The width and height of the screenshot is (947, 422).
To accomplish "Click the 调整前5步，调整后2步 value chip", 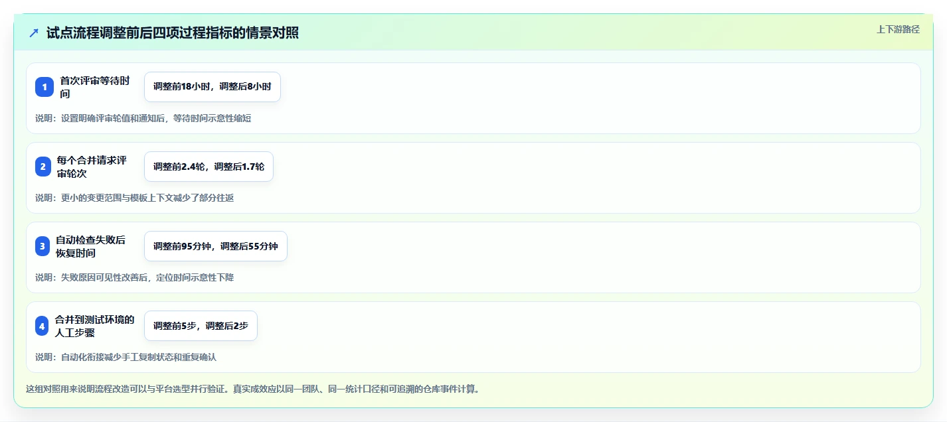I will pyautogui.click(x=201, y=326).
